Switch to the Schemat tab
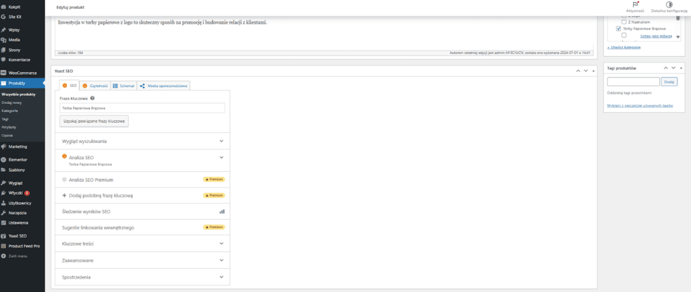Image resolution: width=691 pixels, height=292 pixels. 123,86
